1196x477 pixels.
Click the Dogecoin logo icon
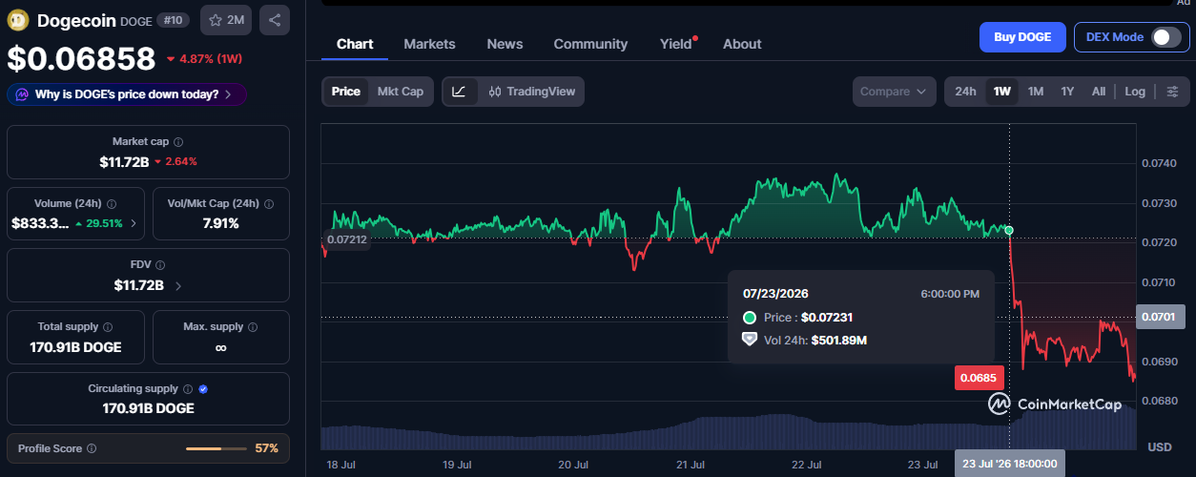[18, 19]
